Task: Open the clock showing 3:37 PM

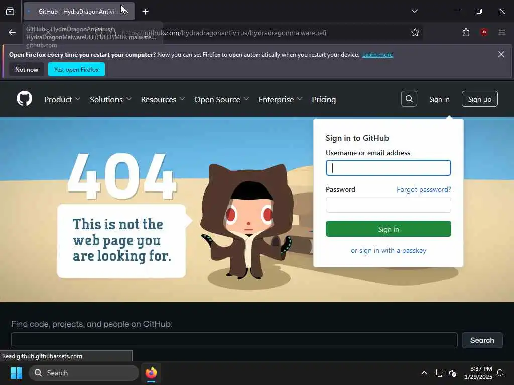Action: [x=478, y=373]
